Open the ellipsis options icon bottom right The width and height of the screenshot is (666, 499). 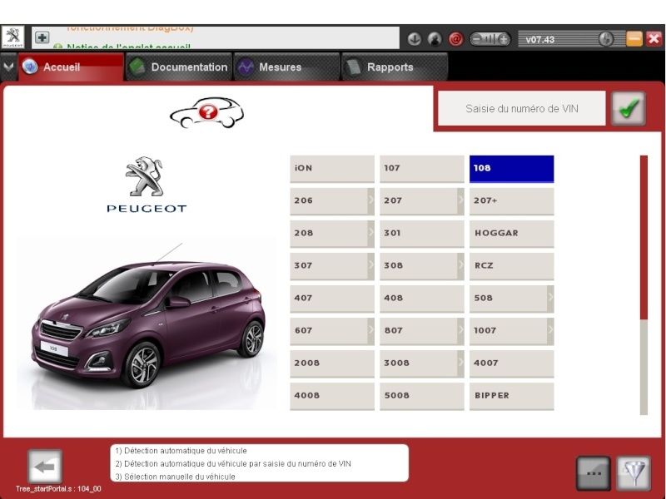coord(593,470)
